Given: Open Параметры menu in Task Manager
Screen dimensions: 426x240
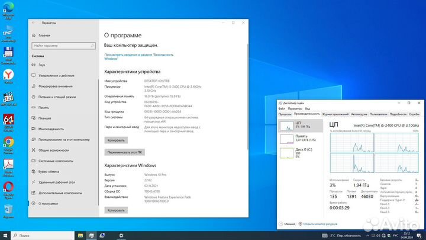Looking at the screenshot, I should click(x=295, y=108).
